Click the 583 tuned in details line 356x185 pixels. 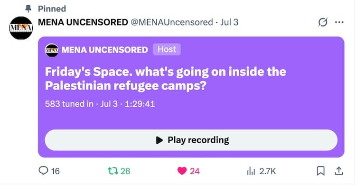[100, 104]
